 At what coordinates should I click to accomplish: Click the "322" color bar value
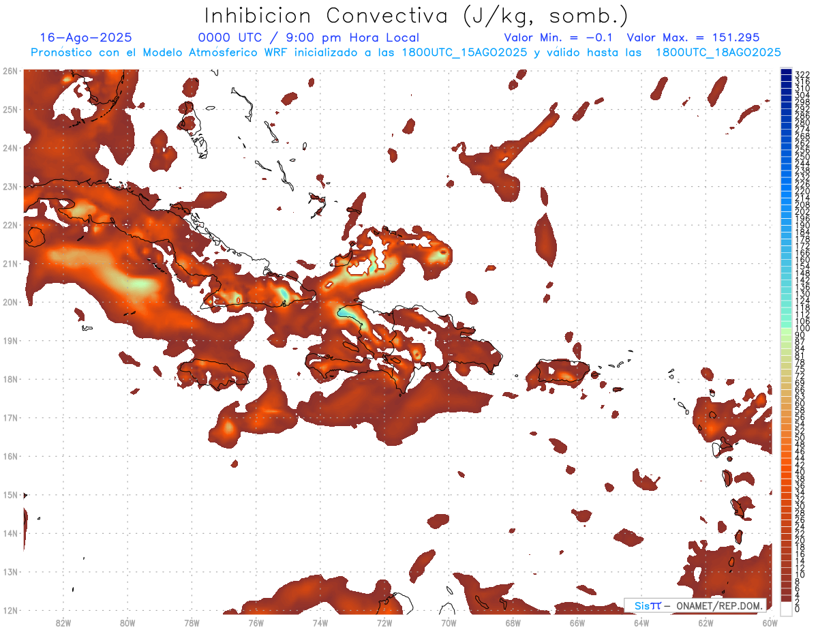point(802,74)
